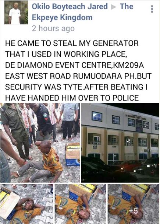View the '2 hours ago' post timestamp
The height and width of the screenshot is (224, 160).
(53, 28)
